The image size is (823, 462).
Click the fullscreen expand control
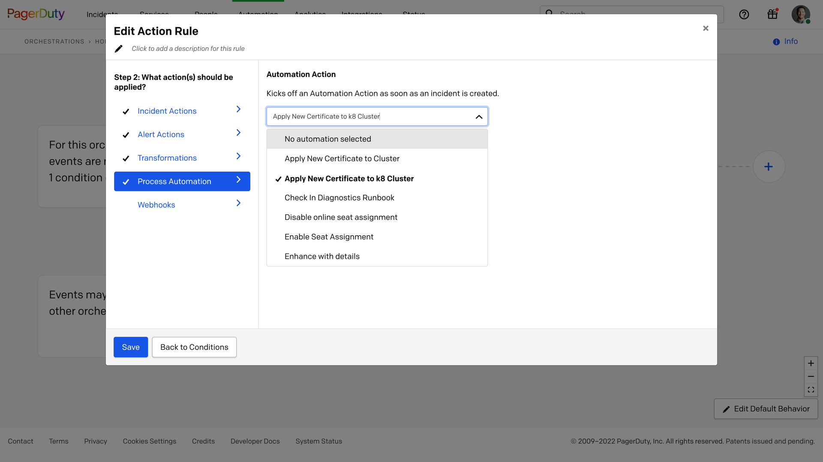(811, 390)
